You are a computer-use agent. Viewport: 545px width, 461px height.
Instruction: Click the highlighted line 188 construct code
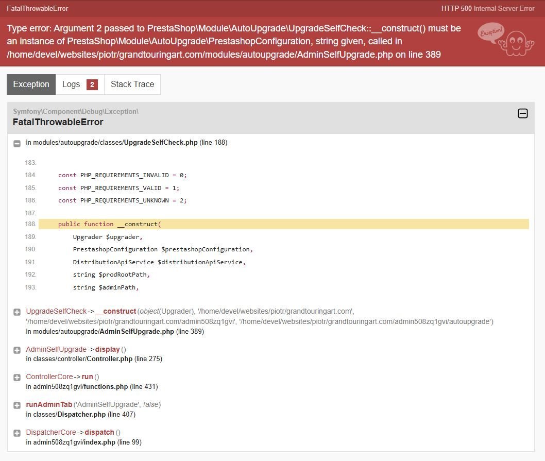coord(284,224)
